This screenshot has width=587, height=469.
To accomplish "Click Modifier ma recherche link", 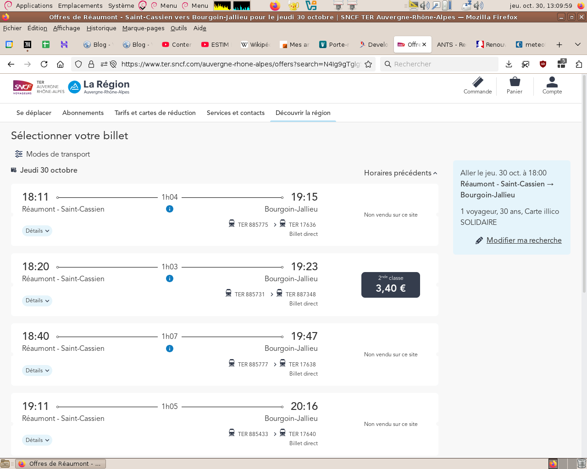I will (x=524, y=240).
